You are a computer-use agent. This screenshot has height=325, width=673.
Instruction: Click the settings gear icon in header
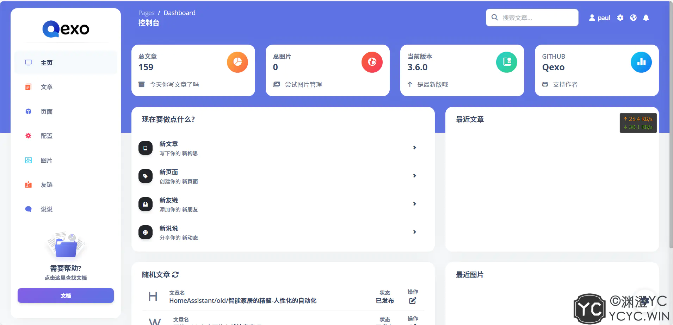click(620, 18)
